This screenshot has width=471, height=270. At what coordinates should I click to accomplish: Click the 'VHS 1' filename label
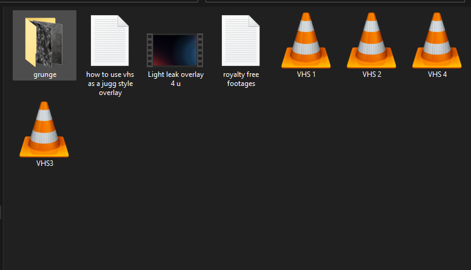click(x=306, y=74)
